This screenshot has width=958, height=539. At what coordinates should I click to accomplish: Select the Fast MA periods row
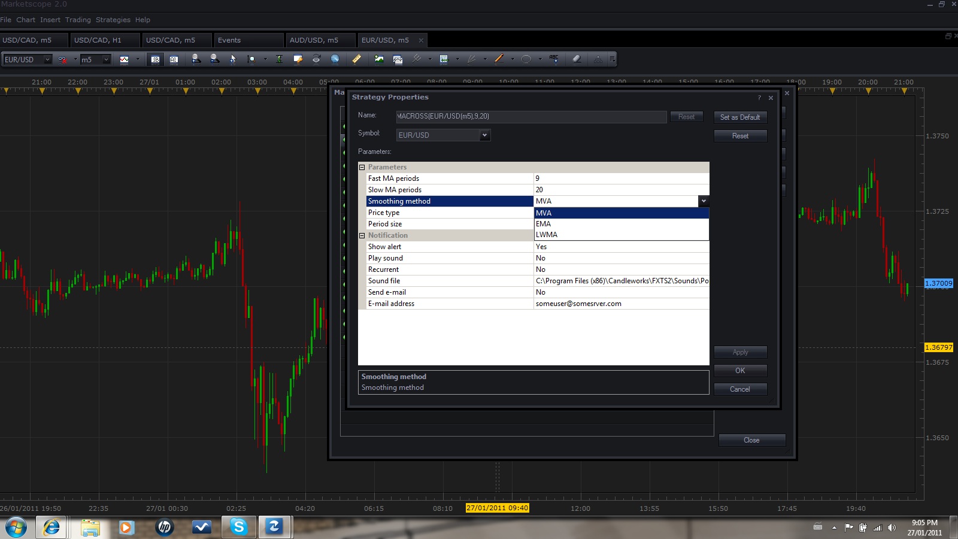(538, 178)
